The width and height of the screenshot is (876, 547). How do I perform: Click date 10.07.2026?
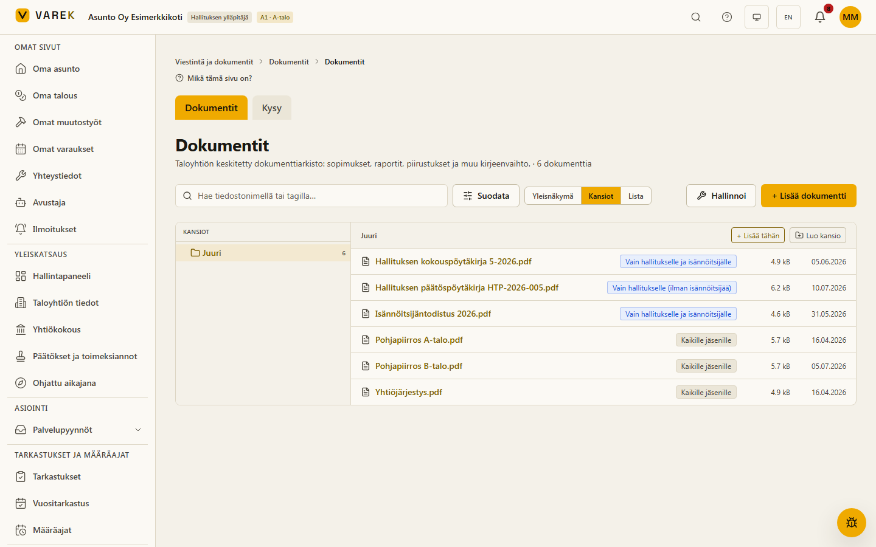point(829,287)
